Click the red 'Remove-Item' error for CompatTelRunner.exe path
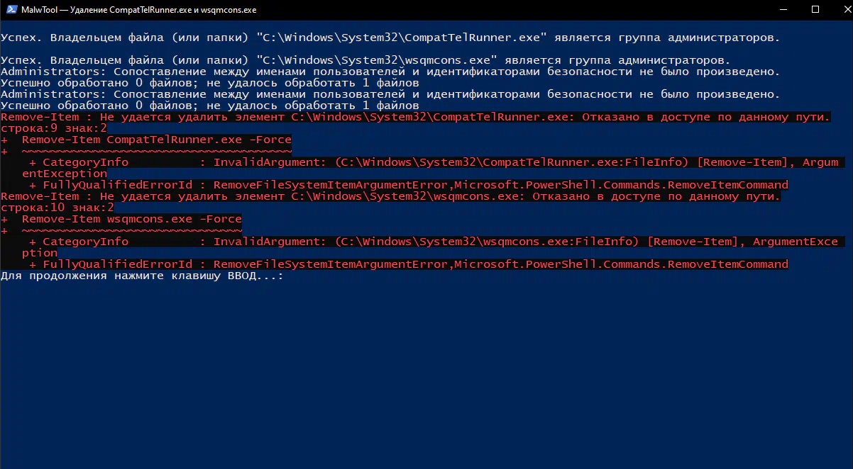853x469 pixels. pos(416,117)
